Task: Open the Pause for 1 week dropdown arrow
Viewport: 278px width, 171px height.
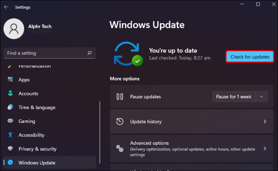Action: (261, 97)
